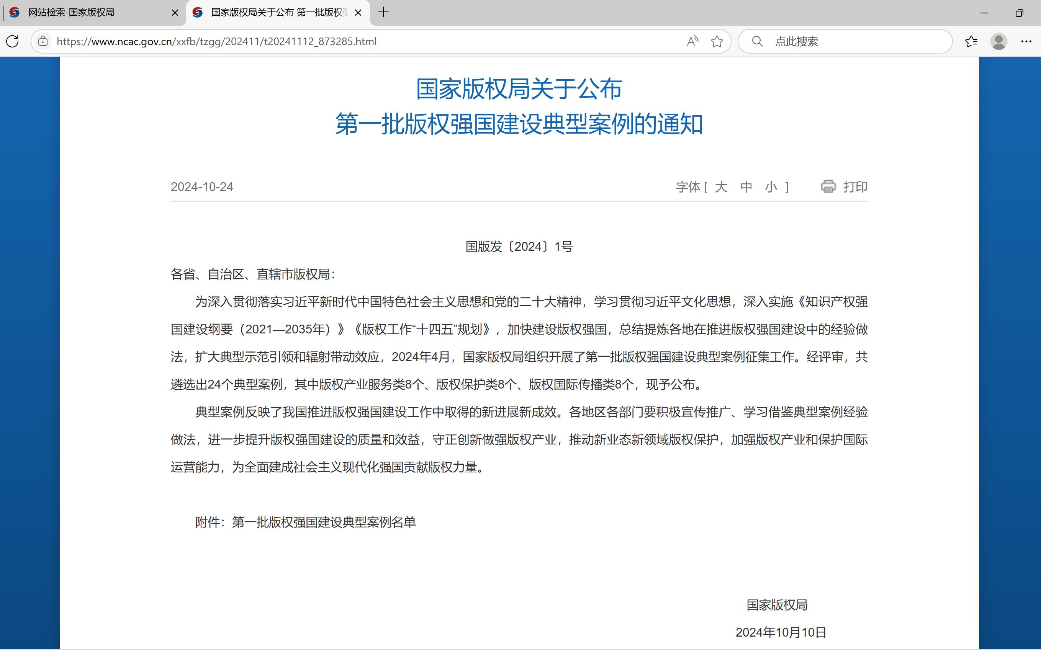Close the currently active notice tab
The height and width of the screenshot is (650, 1041).
(358, 13)
